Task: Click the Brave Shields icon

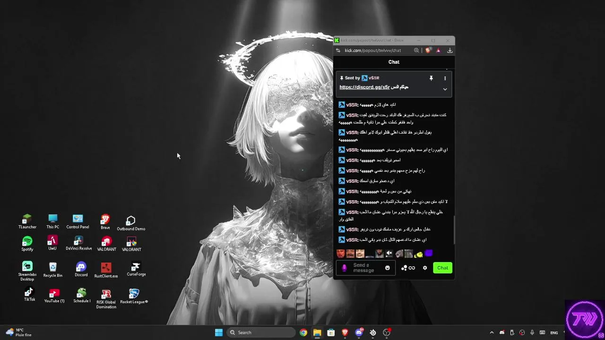Action: [x=428, y=50]
